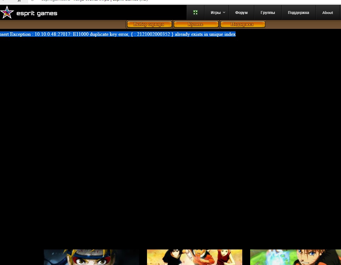Click the browser address bar URL

coord(95,1)
